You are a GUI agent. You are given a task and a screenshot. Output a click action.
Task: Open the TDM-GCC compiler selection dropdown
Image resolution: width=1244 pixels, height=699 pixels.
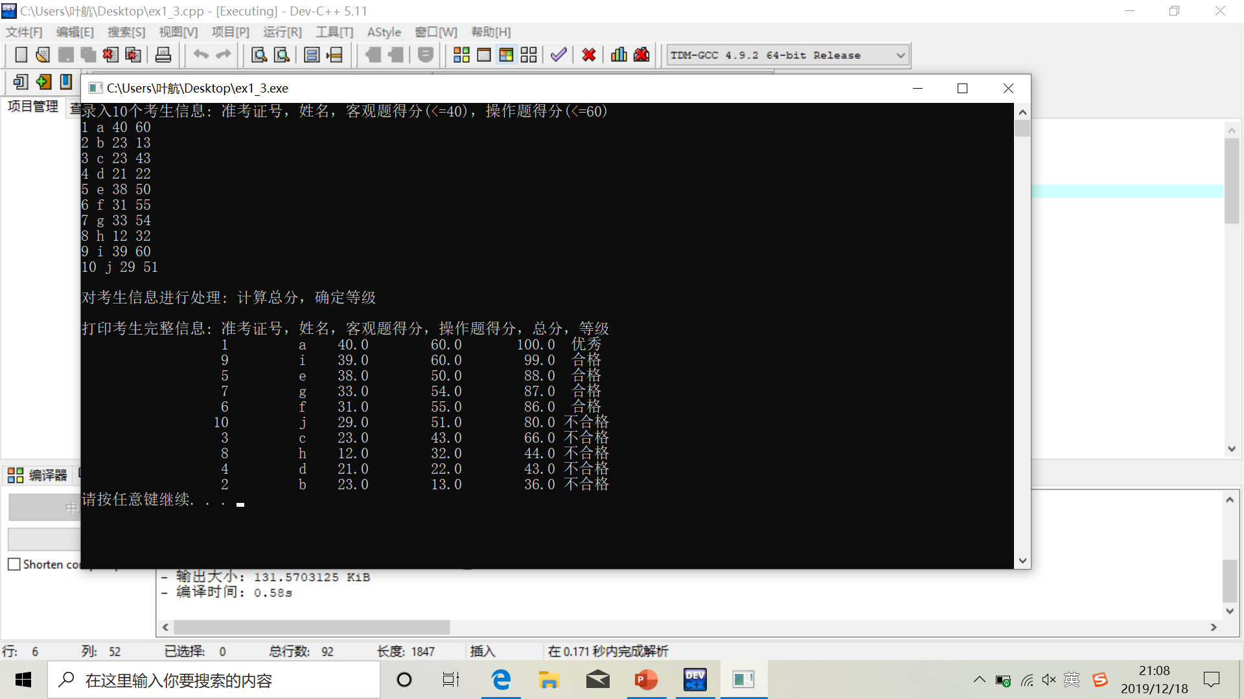point(900,55)
